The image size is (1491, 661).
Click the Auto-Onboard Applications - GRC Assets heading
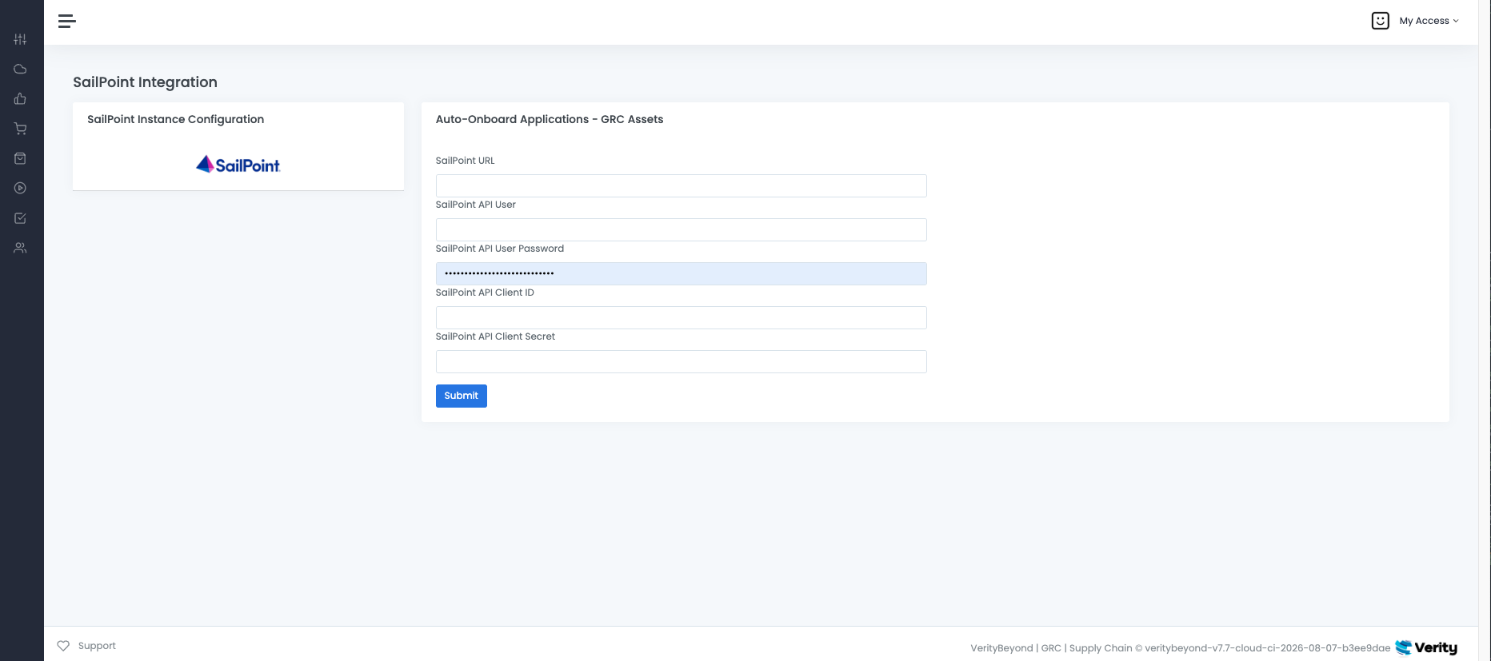click(x=550, y=119)
